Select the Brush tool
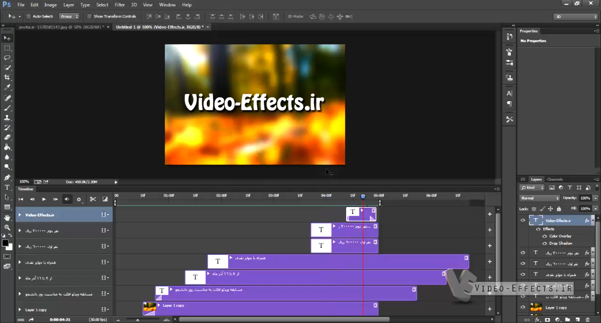 pyautogui.click(x=7, y=108)
